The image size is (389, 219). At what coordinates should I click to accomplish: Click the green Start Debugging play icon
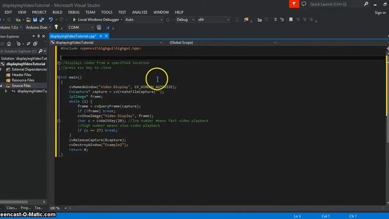click(x=74, y=19)
